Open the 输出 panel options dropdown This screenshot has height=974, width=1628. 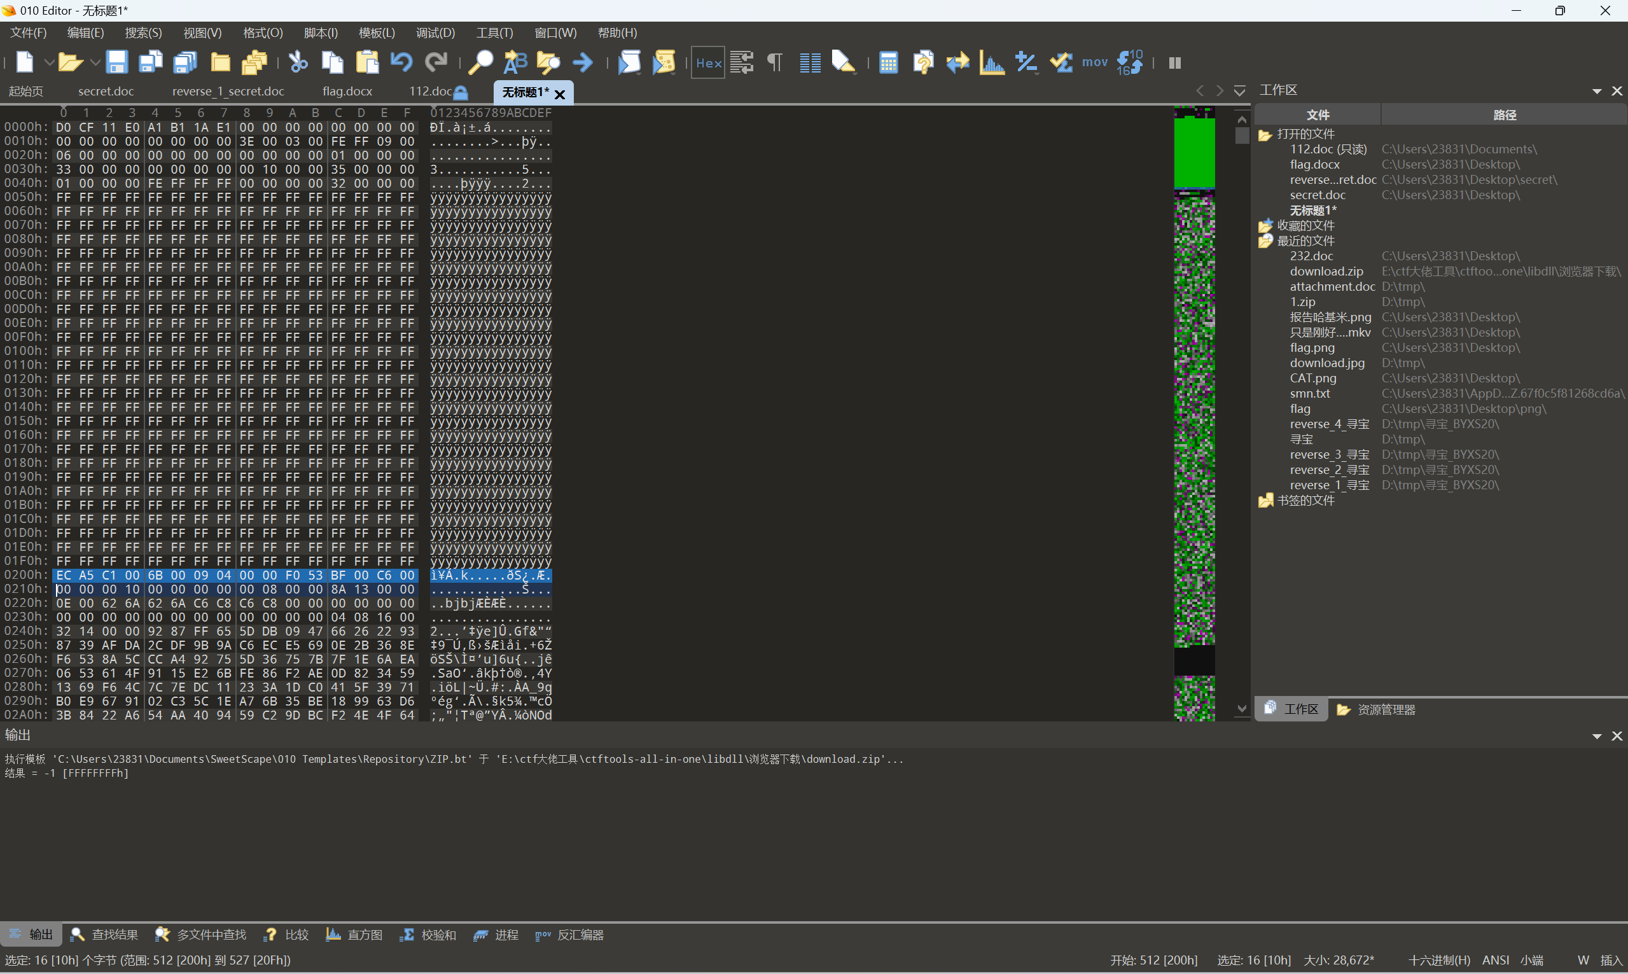point(1597,737)
